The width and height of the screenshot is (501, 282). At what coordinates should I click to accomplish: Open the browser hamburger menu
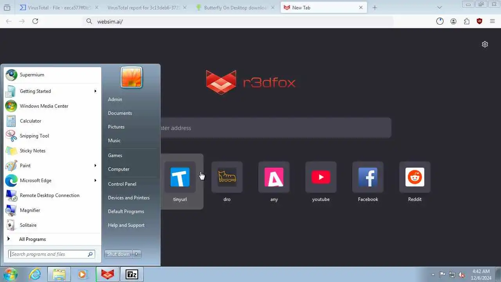coord(492,22)
